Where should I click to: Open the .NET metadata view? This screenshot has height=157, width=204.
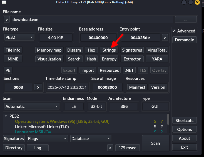129,70
